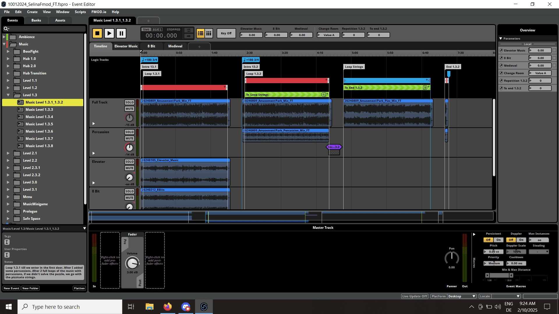Mute the Elevator track
The image size is (559, 314).
129,168
